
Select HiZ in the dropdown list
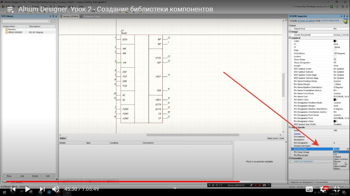341,164
